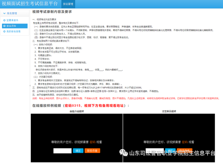Open 签署承诺书 in the sidebar
Viewport: 223px width, 163px height.
[12, 20]
